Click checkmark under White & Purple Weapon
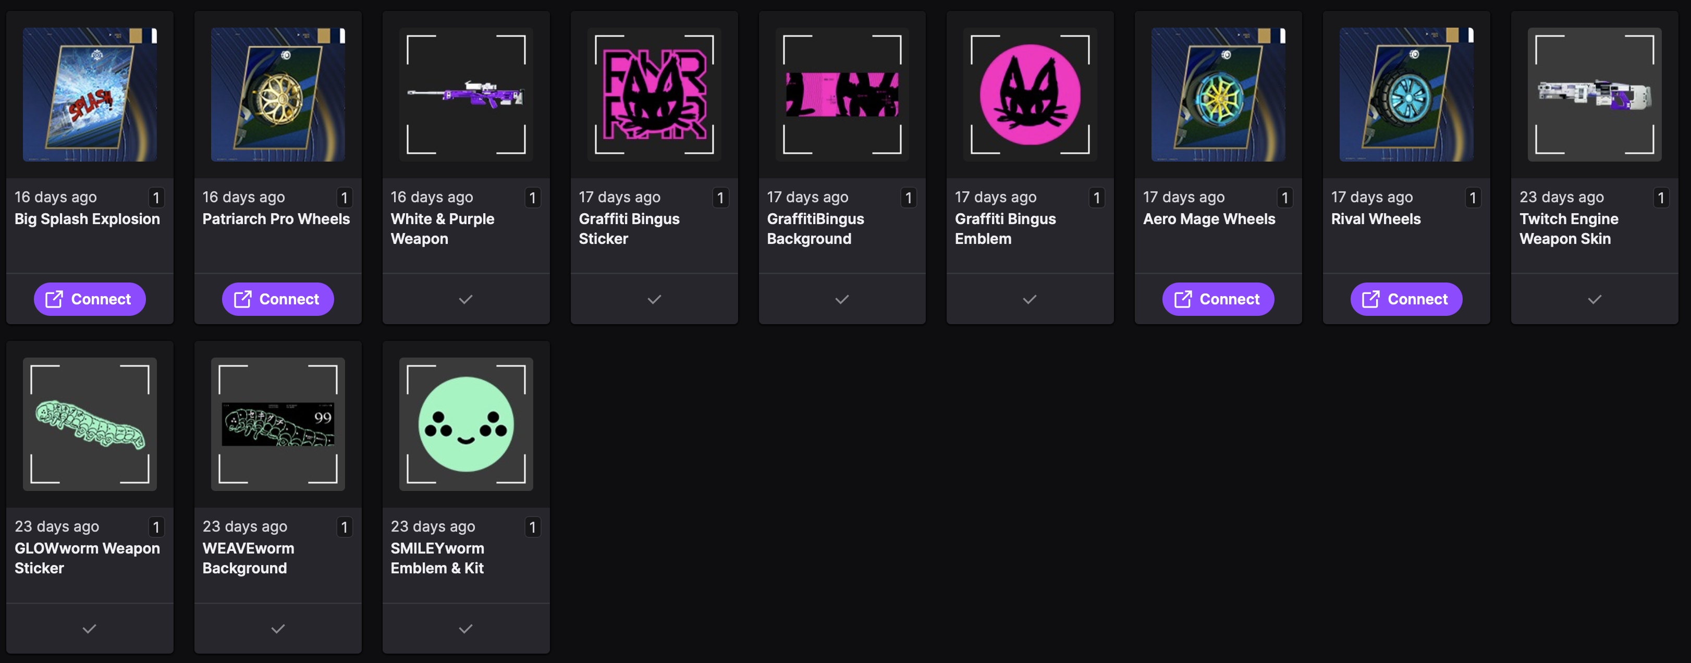This screenshot has height=663, width=1691. (465, 299)
